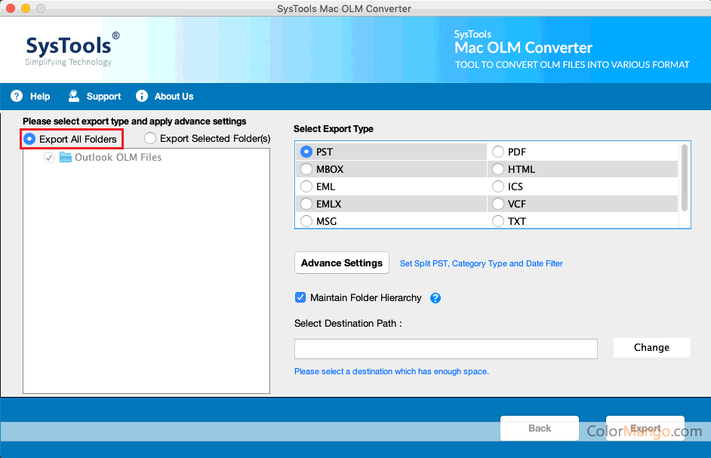Click the export type list scrollbar

pyautogui.click(x=685, y=178)
